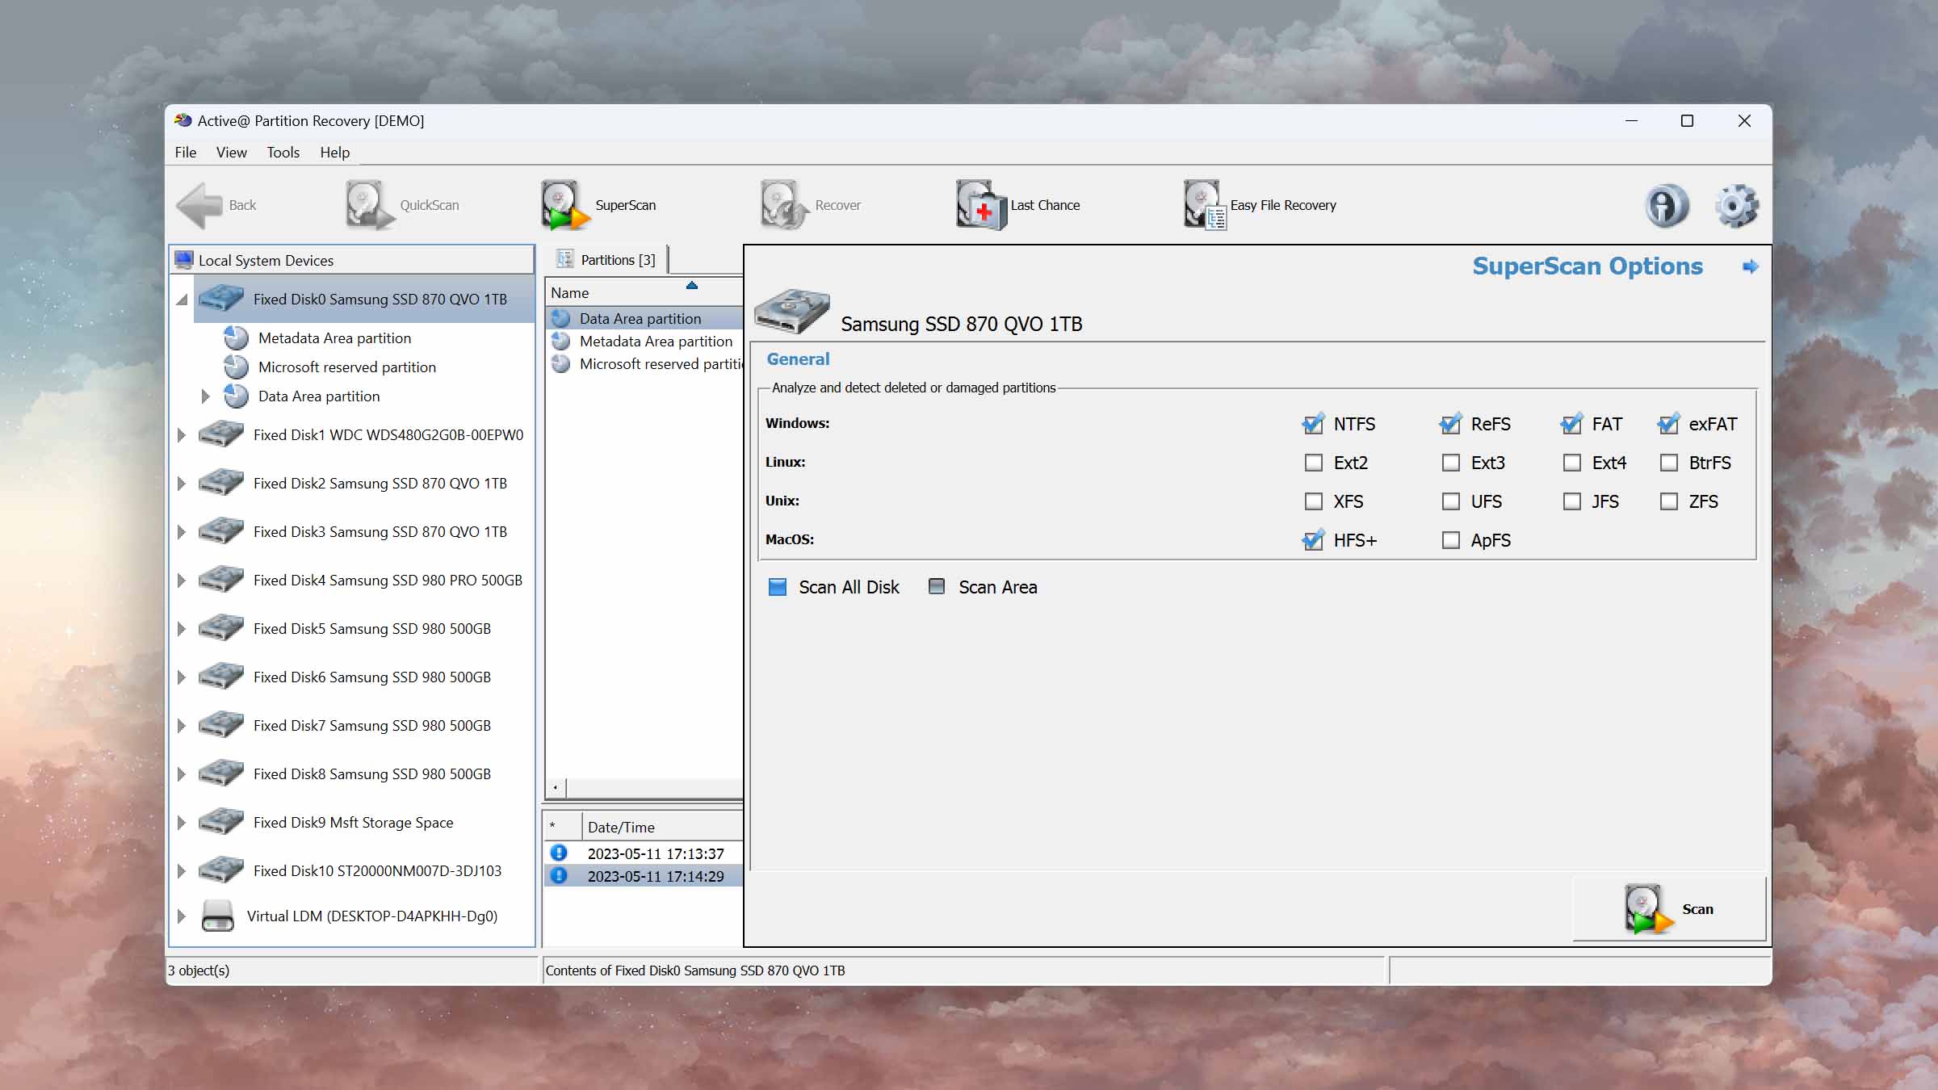This screenshot has width=1938, height=1090.
Task: Expand the Fixed Disk1 WDC node
Action: coord(182,434)
